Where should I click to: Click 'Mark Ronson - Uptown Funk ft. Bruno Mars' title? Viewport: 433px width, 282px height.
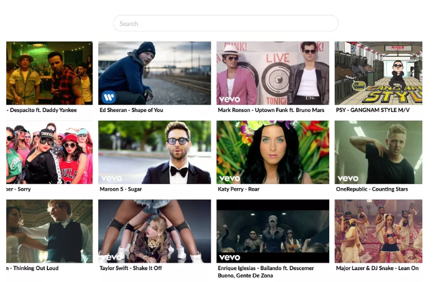pos(271,110)
